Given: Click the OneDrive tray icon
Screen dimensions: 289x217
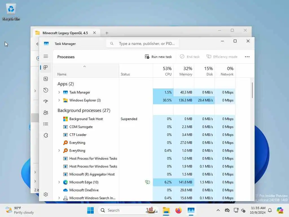Looking at the screenshot, I should click(x=227, y=210).
